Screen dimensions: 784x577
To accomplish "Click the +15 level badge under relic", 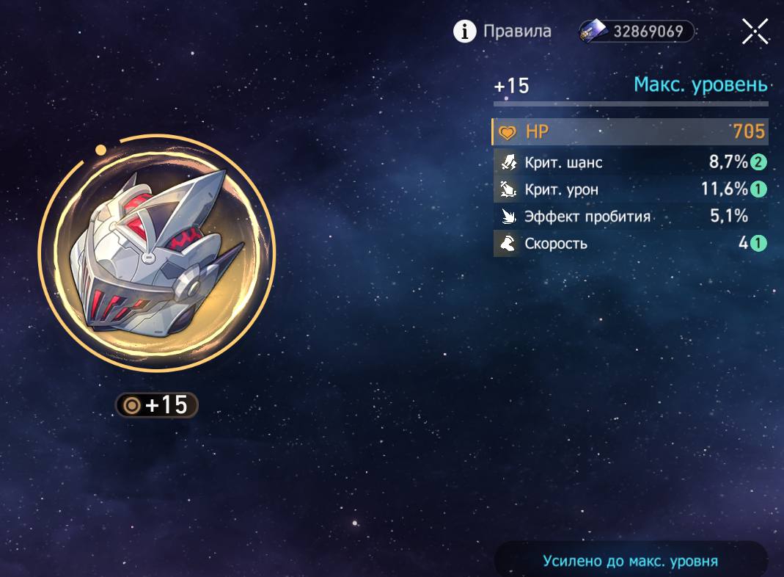I will click(x=156, y=404).
